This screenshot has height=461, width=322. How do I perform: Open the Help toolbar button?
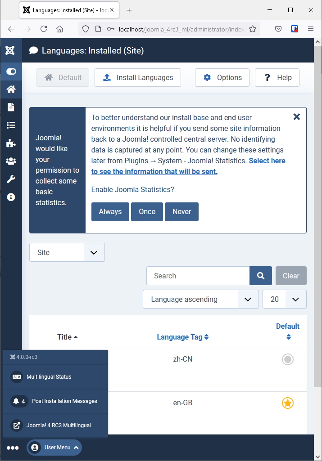tap(277, 78)
